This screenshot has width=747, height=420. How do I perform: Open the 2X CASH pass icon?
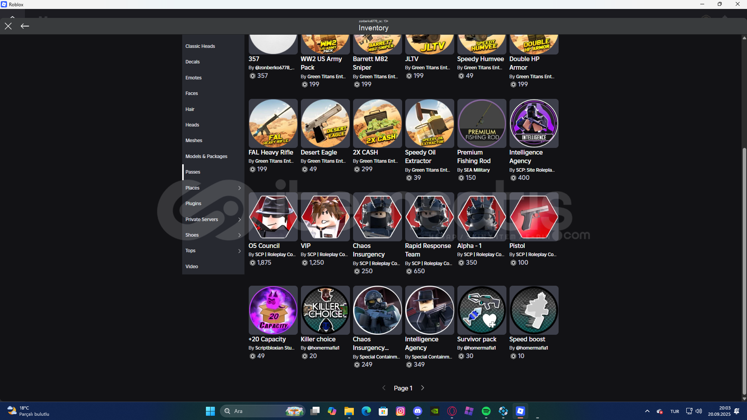(x=378, y=123)
